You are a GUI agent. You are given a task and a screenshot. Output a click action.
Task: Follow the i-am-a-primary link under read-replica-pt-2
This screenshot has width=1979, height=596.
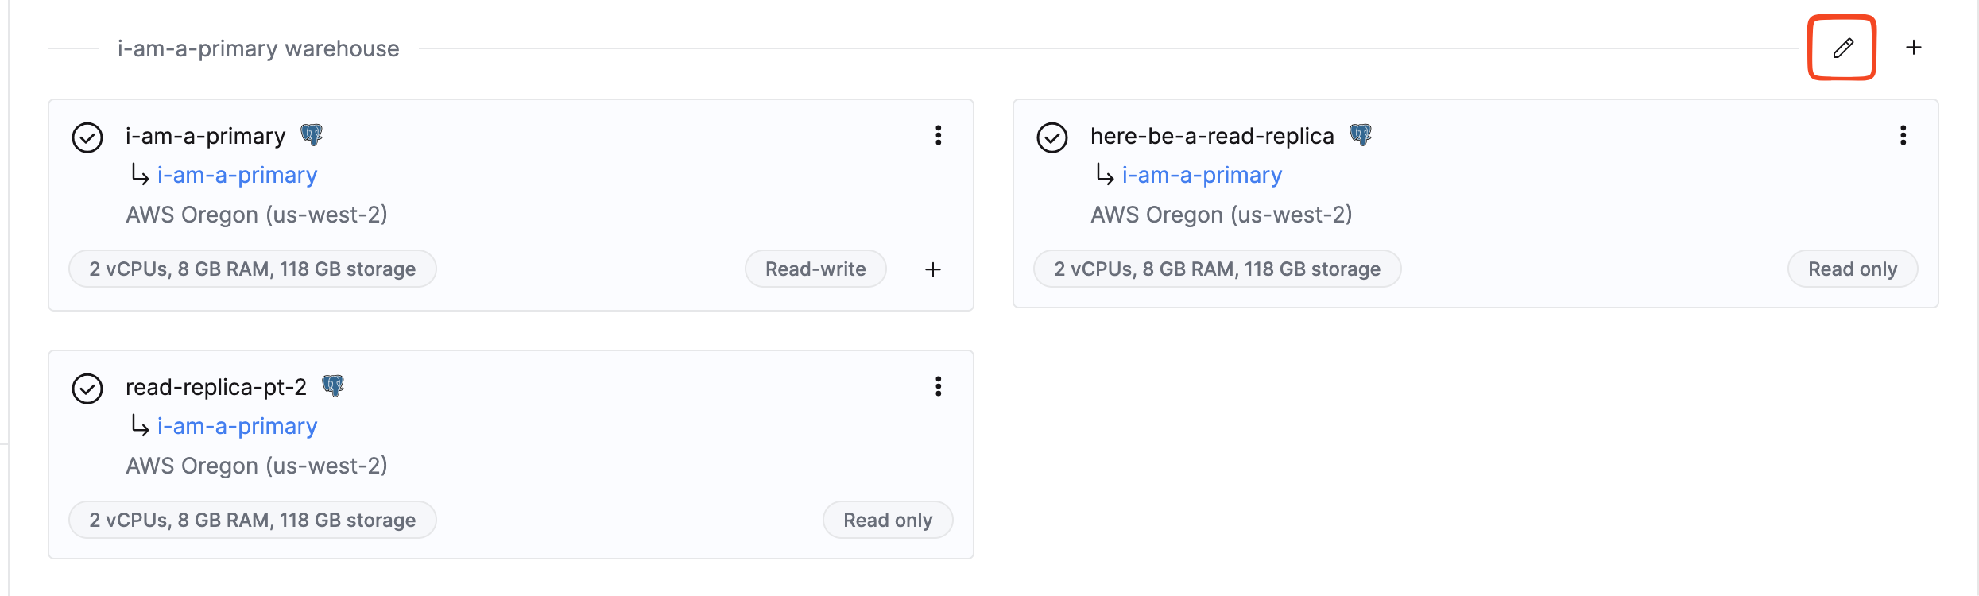pyautogui.click(x=237, y=426)
